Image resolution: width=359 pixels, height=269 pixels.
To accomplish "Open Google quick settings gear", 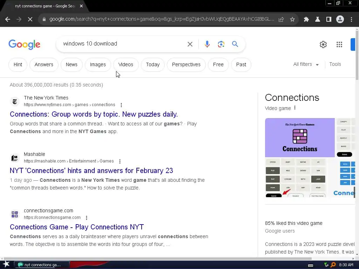I will pos(323,44).
